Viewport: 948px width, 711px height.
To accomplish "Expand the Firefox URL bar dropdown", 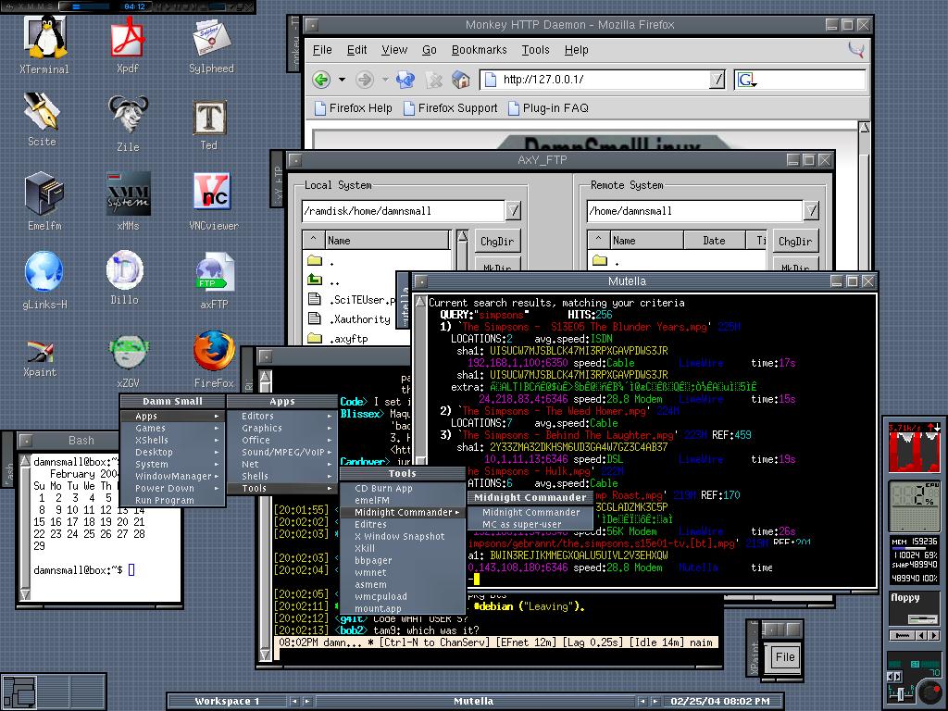I will [717, 80].
